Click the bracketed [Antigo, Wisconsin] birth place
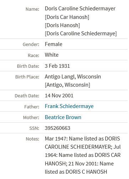 [68, 85]
